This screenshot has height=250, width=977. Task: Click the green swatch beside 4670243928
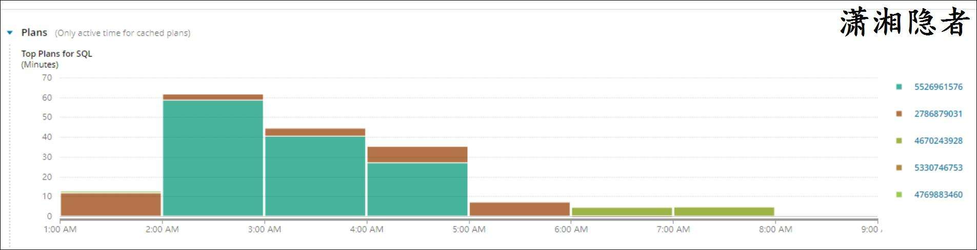coord(899,141)
